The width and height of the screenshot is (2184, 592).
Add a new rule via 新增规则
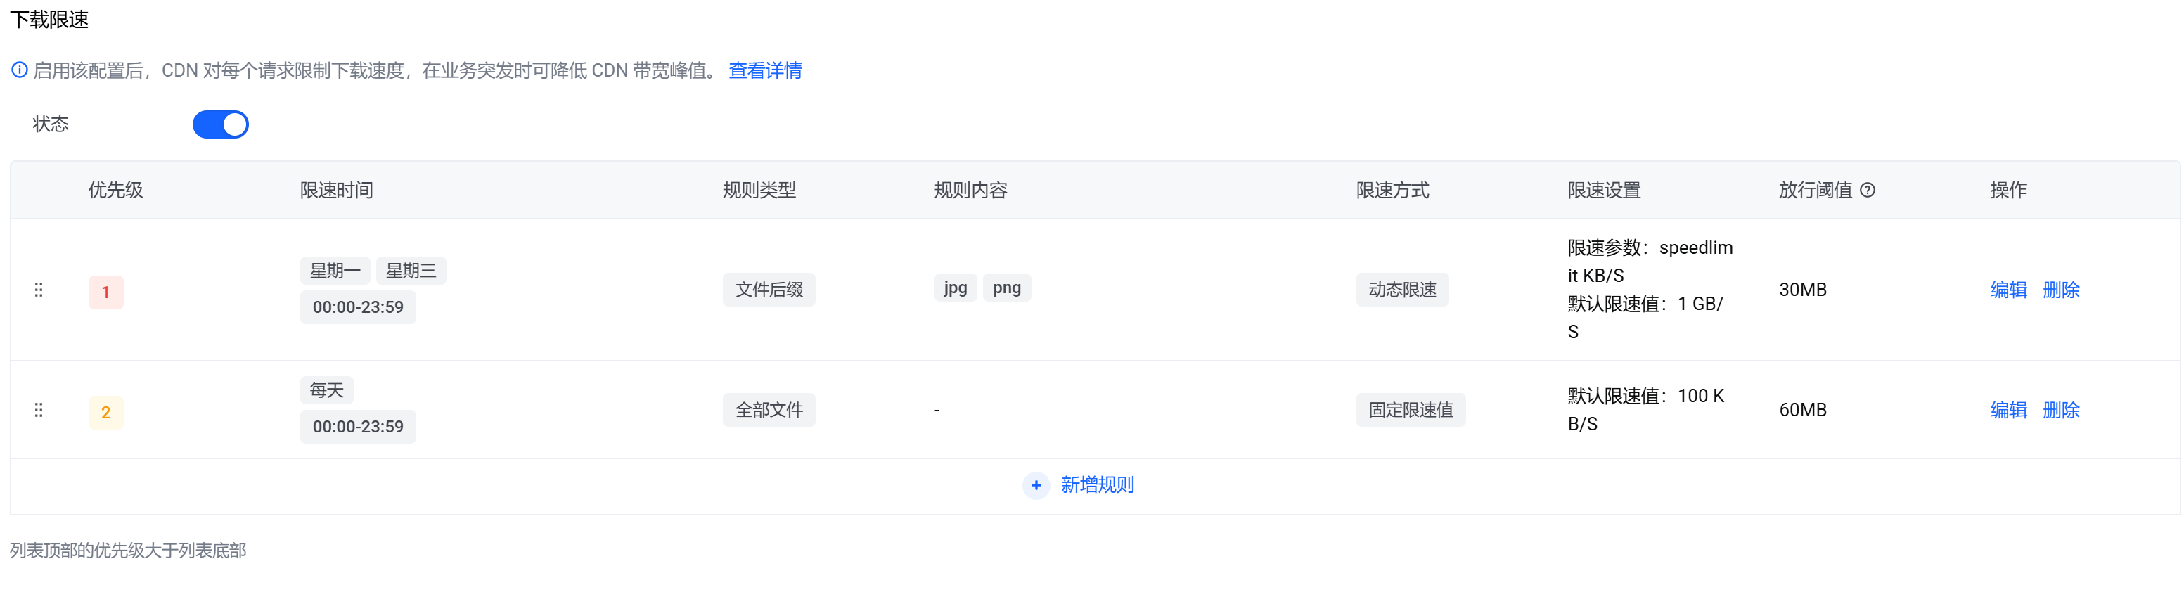pyautogui.click(x=1097, y=485)
